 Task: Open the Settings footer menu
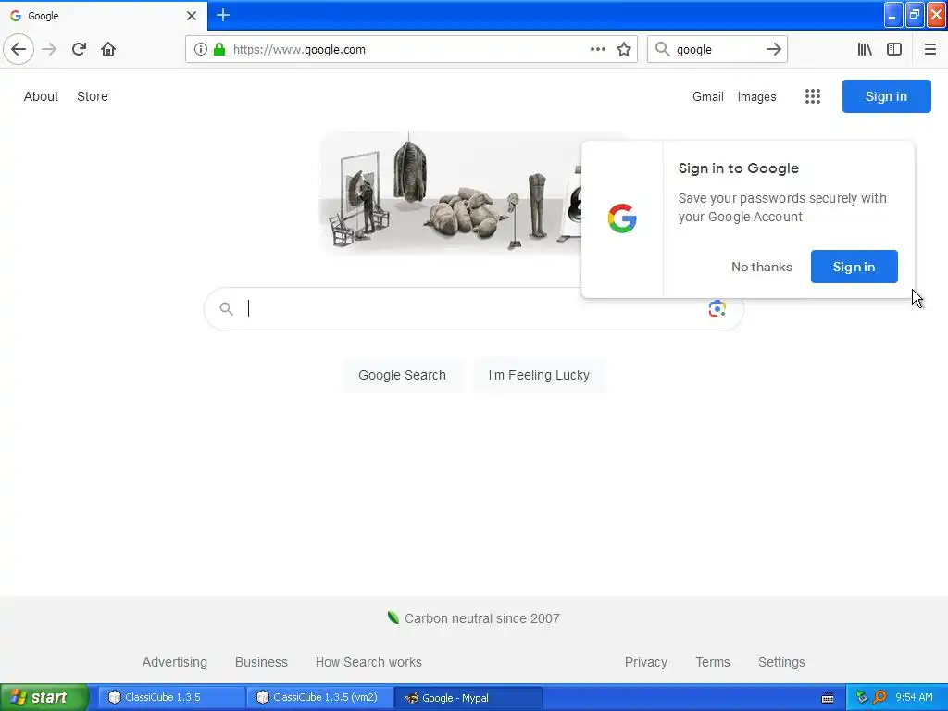[x=781, y=662]
